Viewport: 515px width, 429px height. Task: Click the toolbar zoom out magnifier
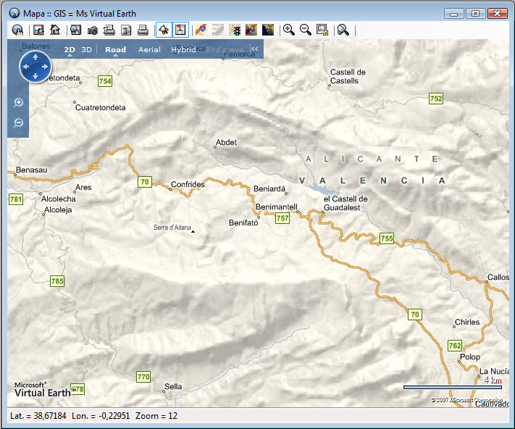(x=306, y=30)
